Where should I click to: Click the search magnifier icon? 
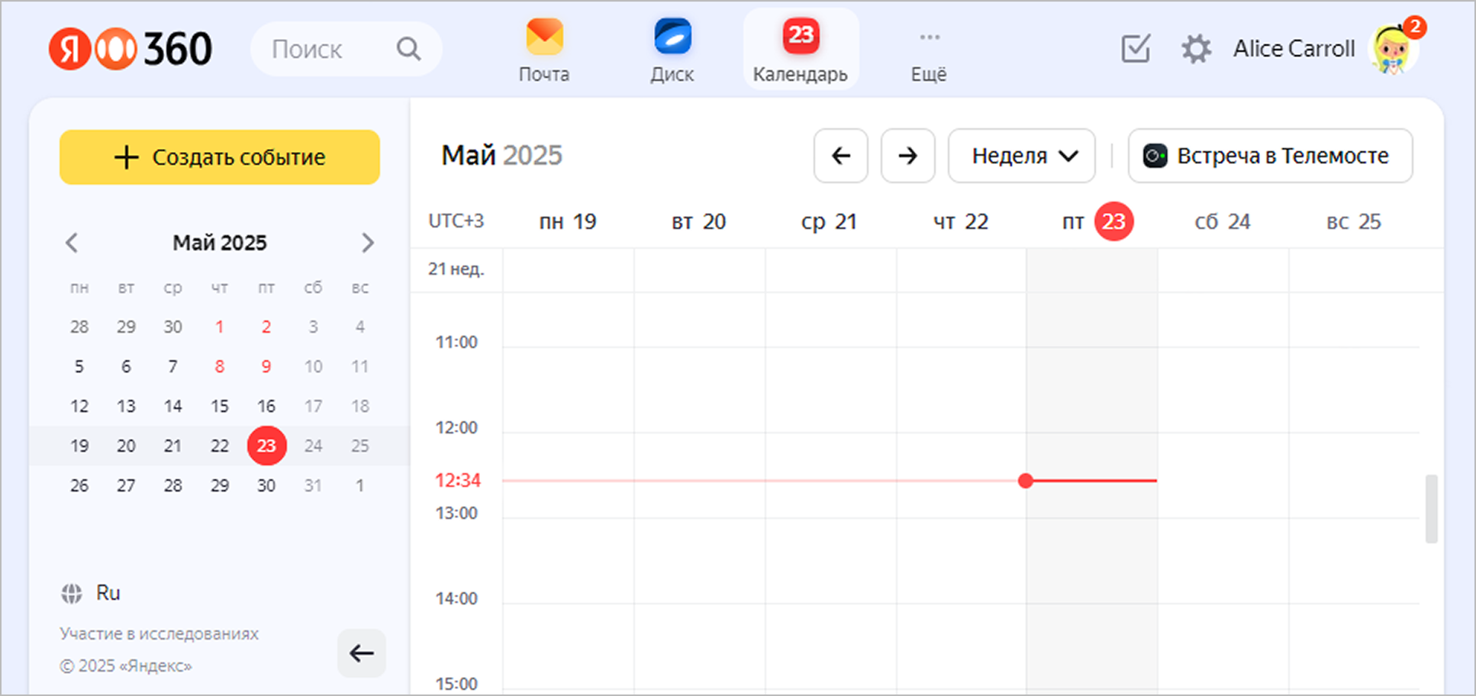click(x=408, y=49)
